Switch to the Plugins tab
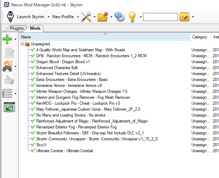This screenshot has width=219, height=178. [x=17, y=28]
